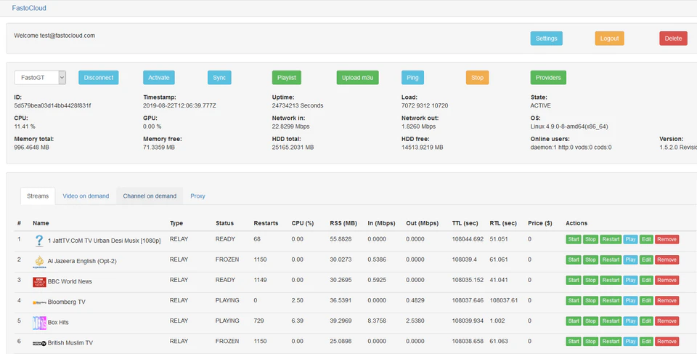Click the FastoCloud header link
This screenshot has height=354, width=697.
point(29,8)
